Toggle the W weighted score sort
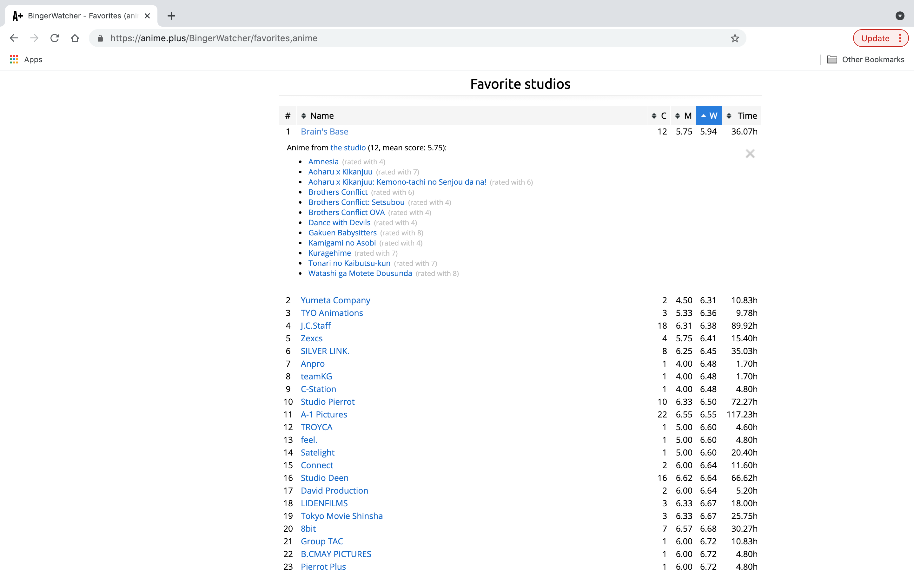 coord(709,115)
